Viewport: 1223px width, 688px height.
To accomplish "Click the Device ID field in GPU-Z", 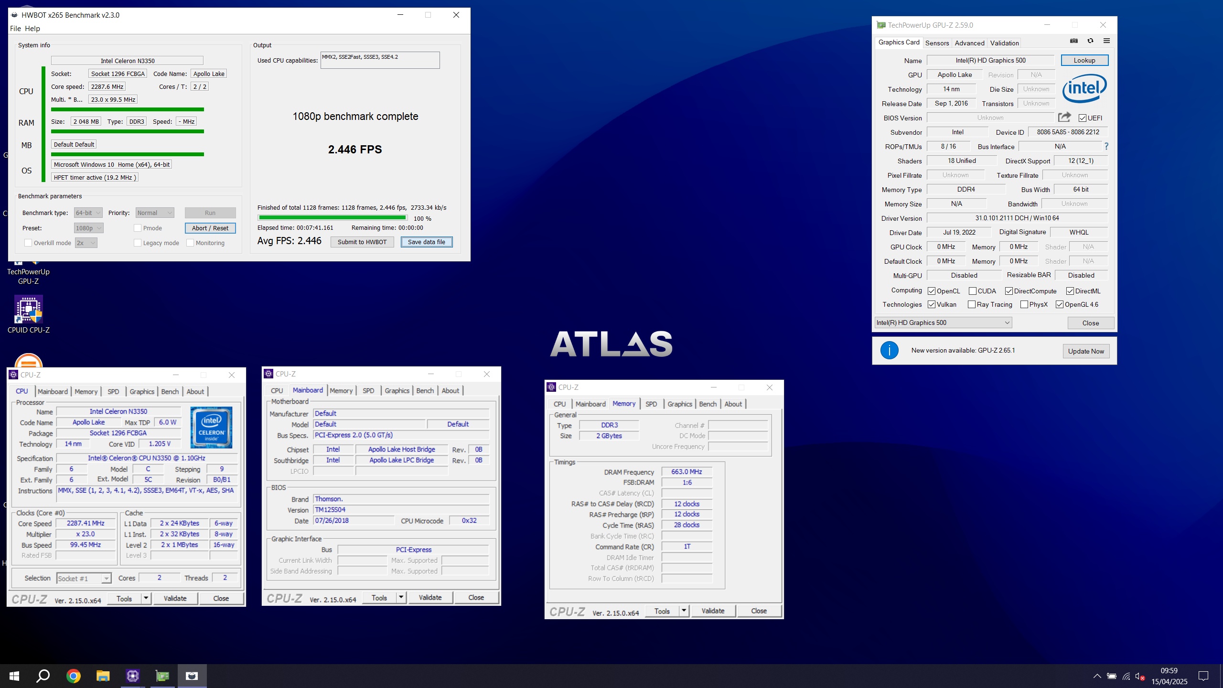I will [x=1068, y=132].
